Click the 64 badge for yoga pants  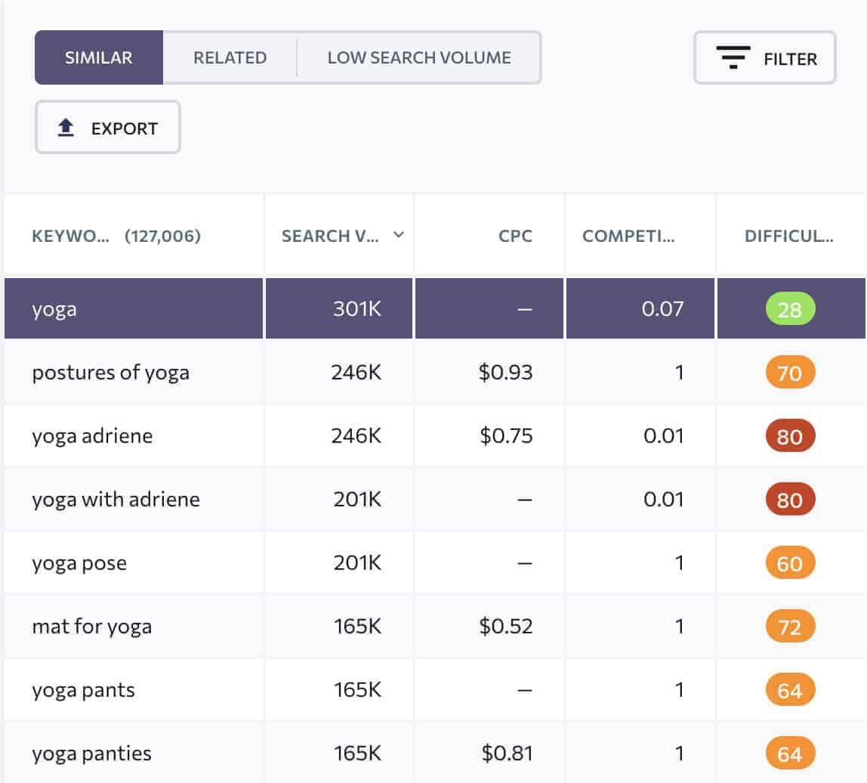point(788,689)
